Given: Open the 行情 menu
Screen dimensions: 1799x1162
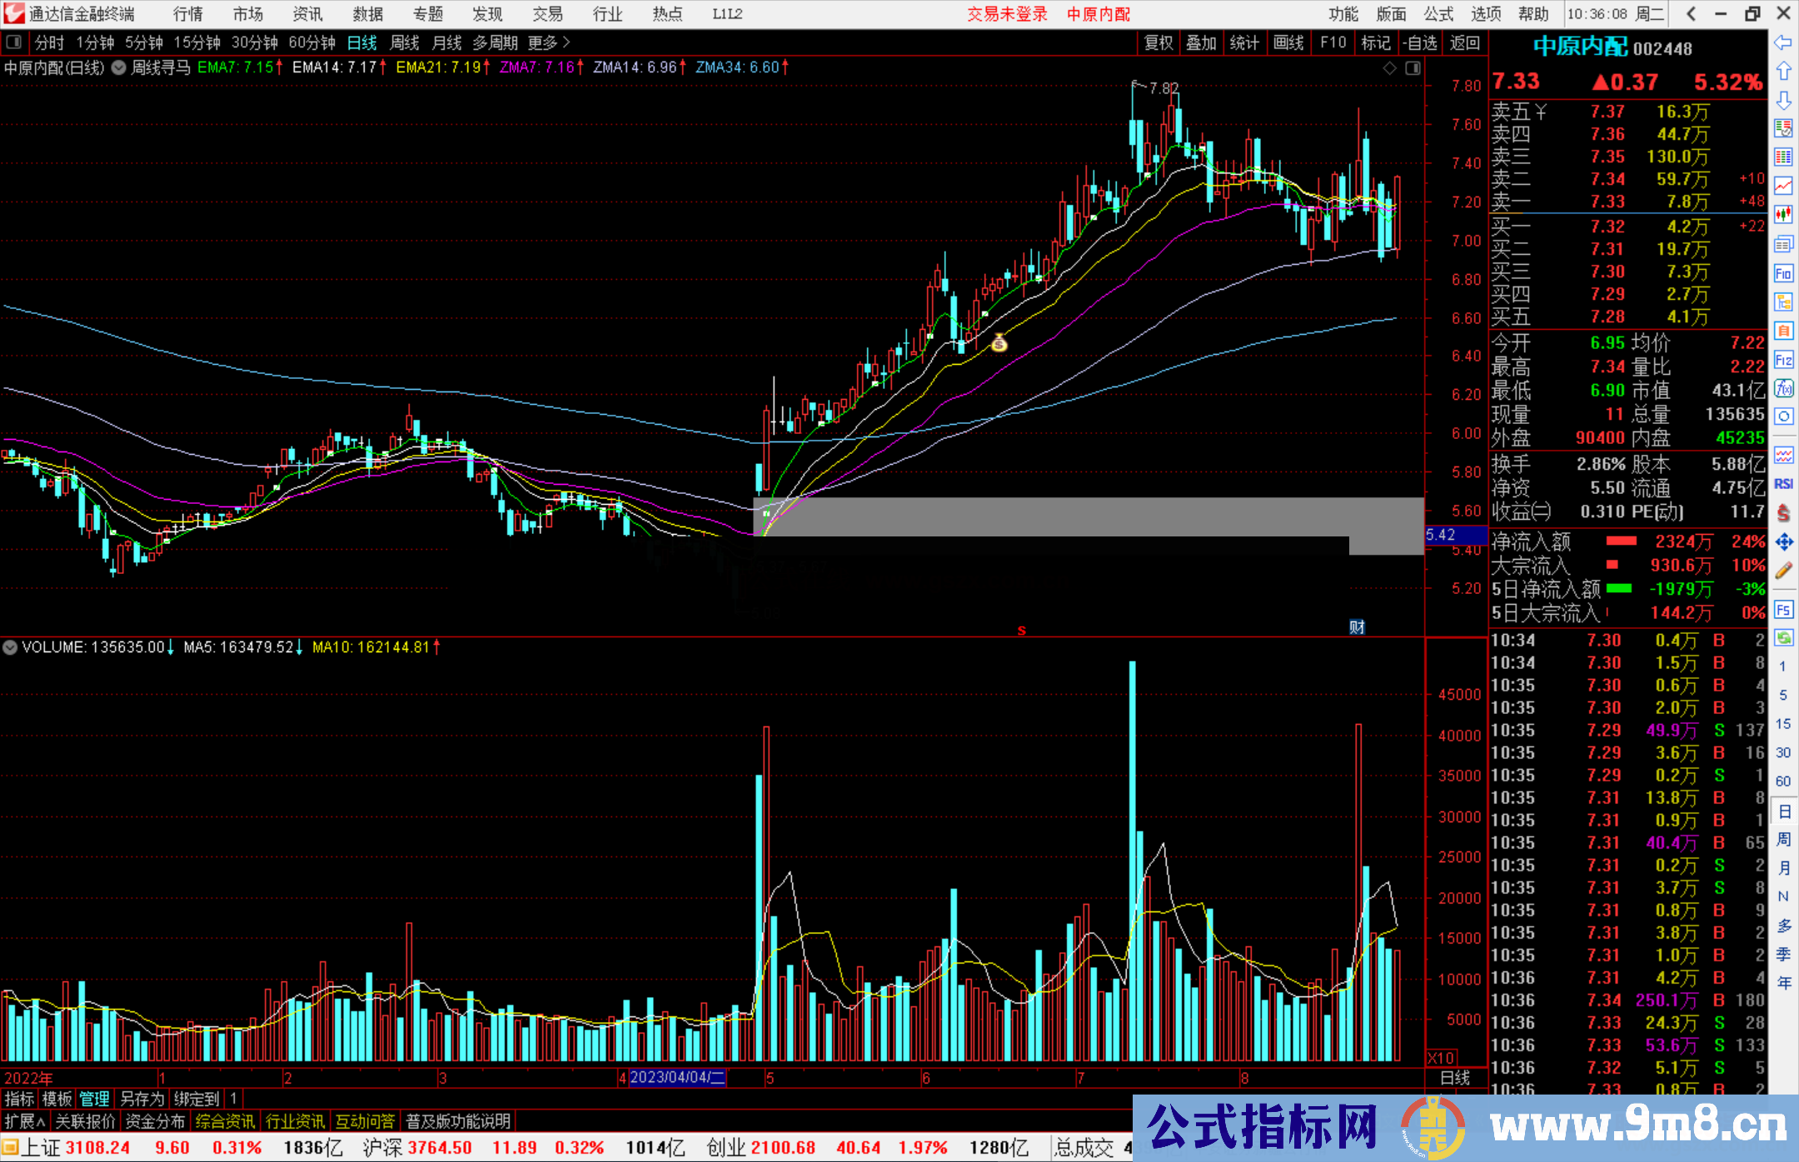Looking at the screenshot, I should (x=187, y=14).
